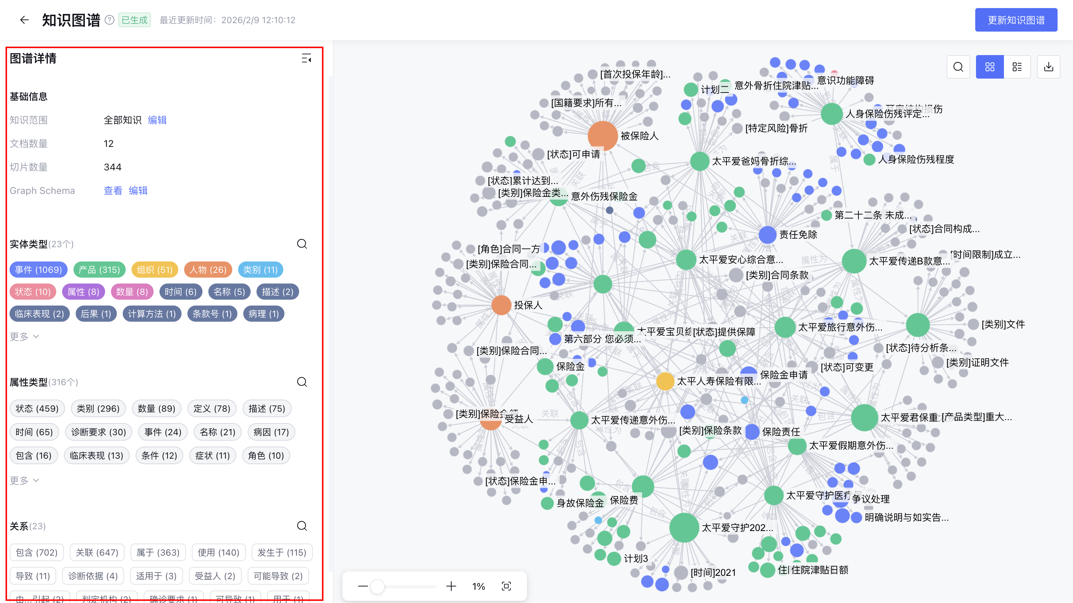Click the help question mark icon beside title
1073x603 pixels.
pyautogui.click(x=110, y=20)
